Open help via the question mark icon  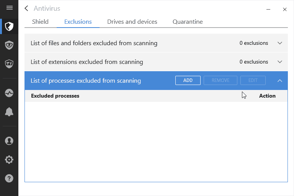tap(9, 178)
